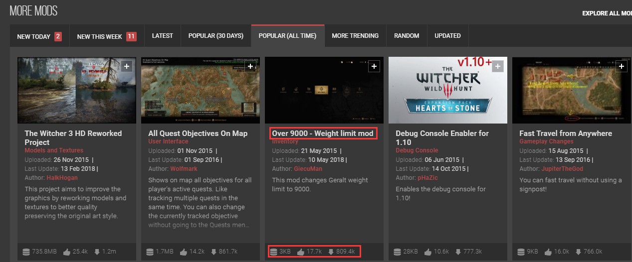Click file size icon beside 735.8MB
The width and height of the screenshot is (632, 262).
click(26, 252)
